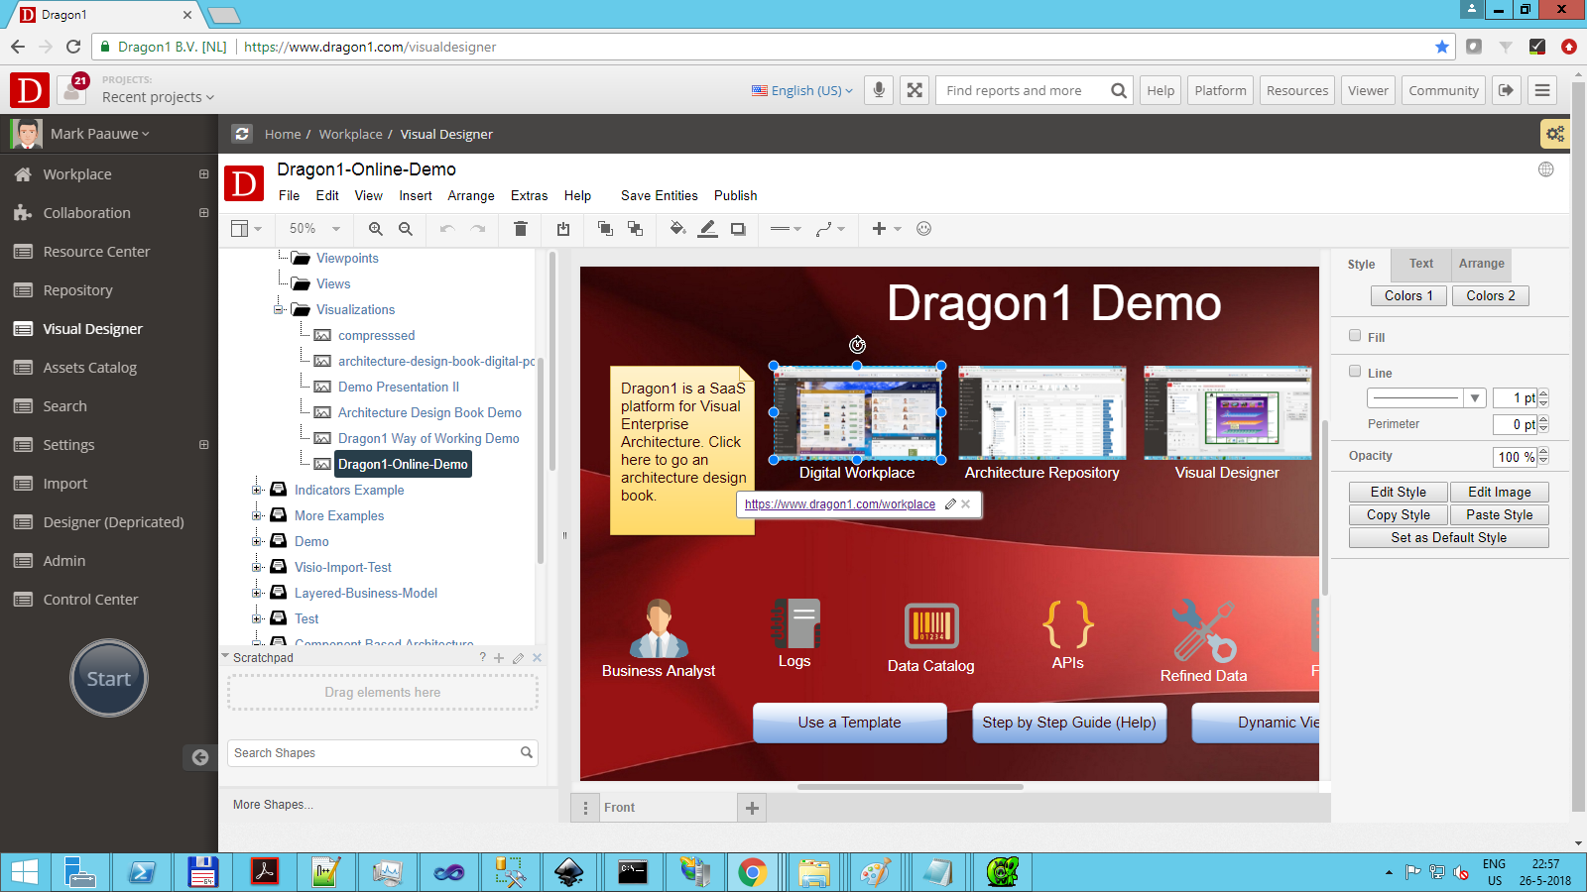1587x892 pixels.
Task: Click the Copy Style button
Action: [1399, 514]
